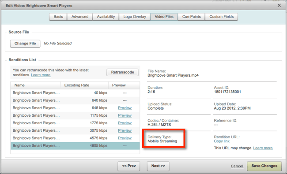Select the highlighted 4605 kbps rendition row
The image size is (287, 174).
point(75,146)
